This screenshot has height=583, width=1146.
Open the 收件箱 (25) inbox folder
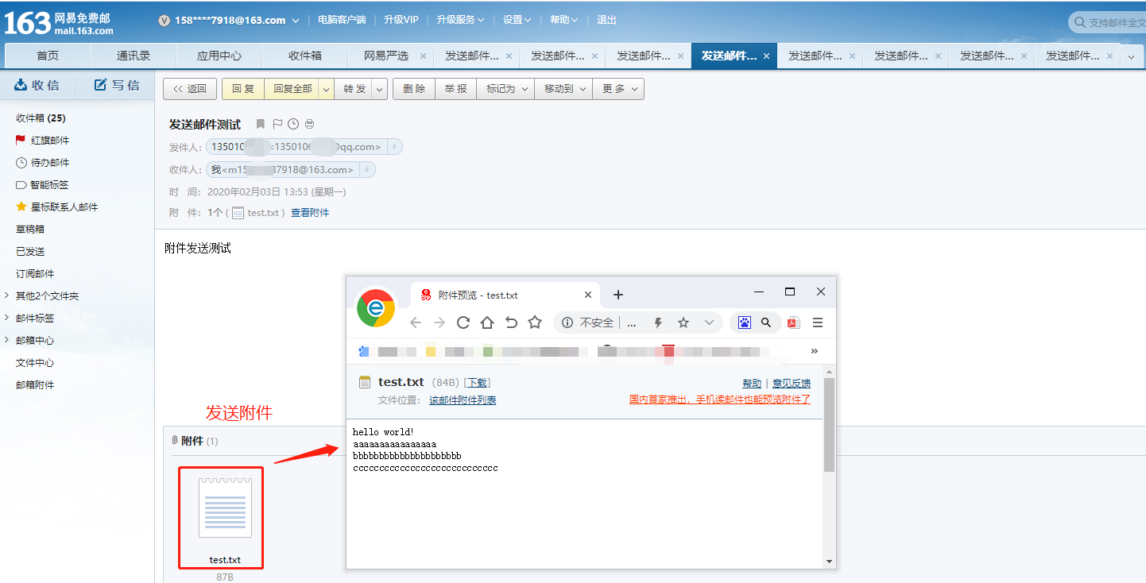pyautogui.click(x=41, y=118)
